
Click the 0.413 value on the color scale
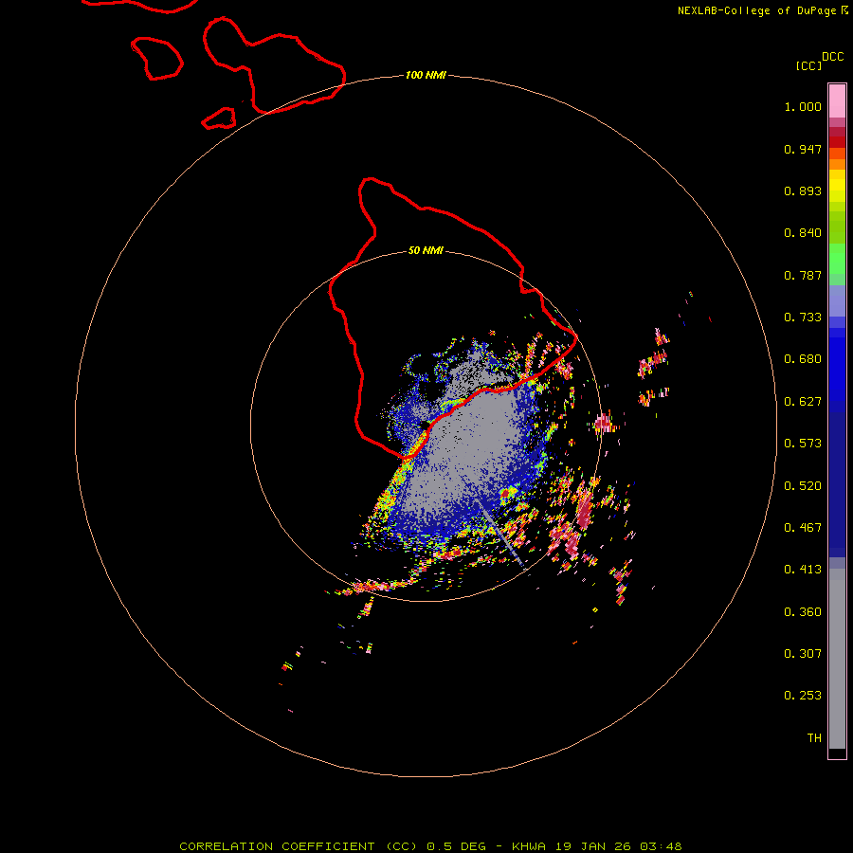pyautogui.click(x=803, y=570)
